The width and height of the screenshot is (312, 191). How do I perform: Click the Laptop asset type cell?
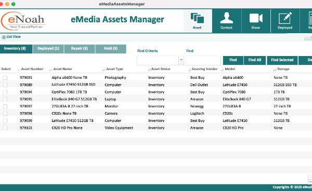(110, 99)
